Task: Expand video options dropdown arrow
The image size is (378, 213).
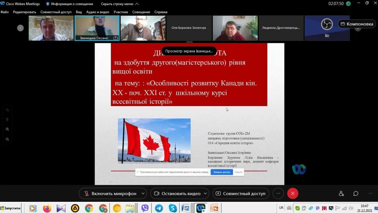Action: 205,193
